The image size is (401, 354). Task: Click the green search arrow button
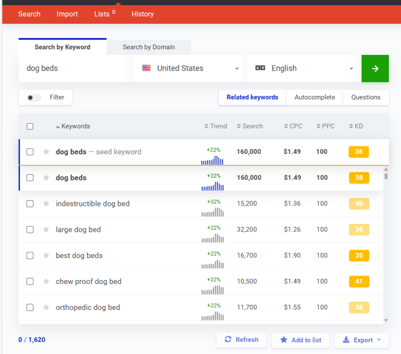[375, 68]
